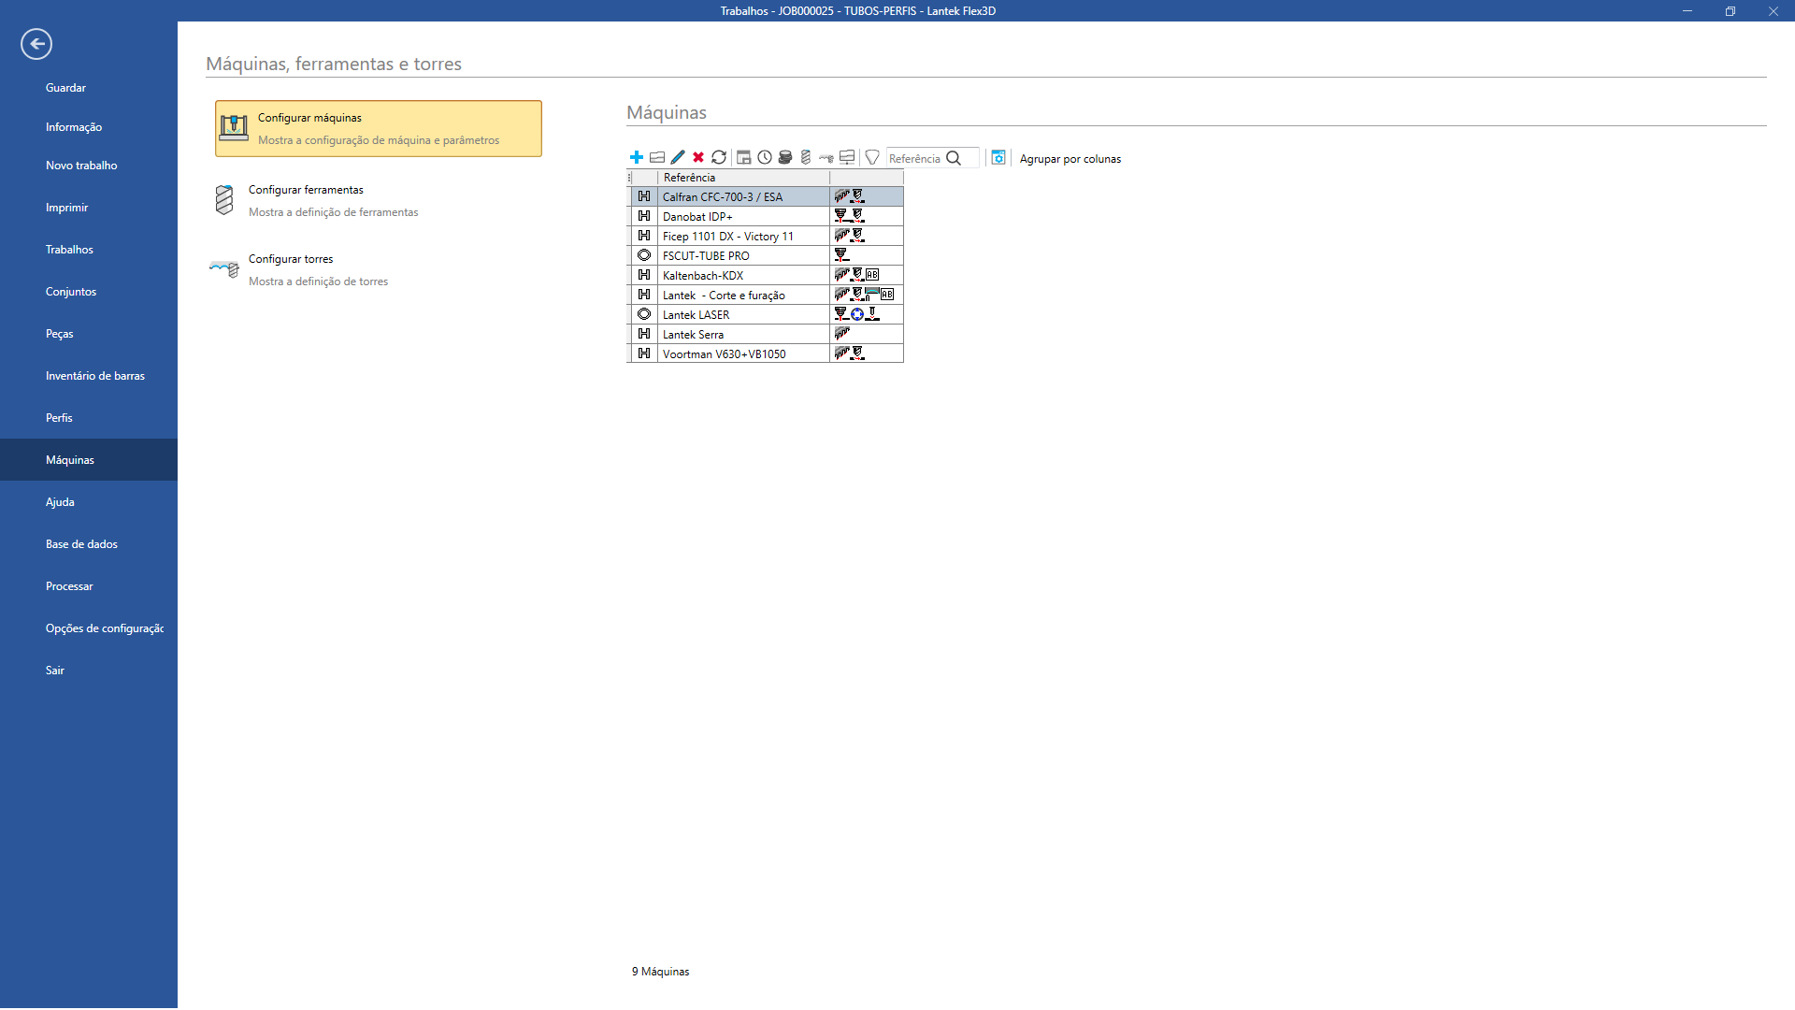Click the drill icon in Voortman V630+VB1050 row
This screenshot has height=1010, width=1795.
tap(858, 353)
